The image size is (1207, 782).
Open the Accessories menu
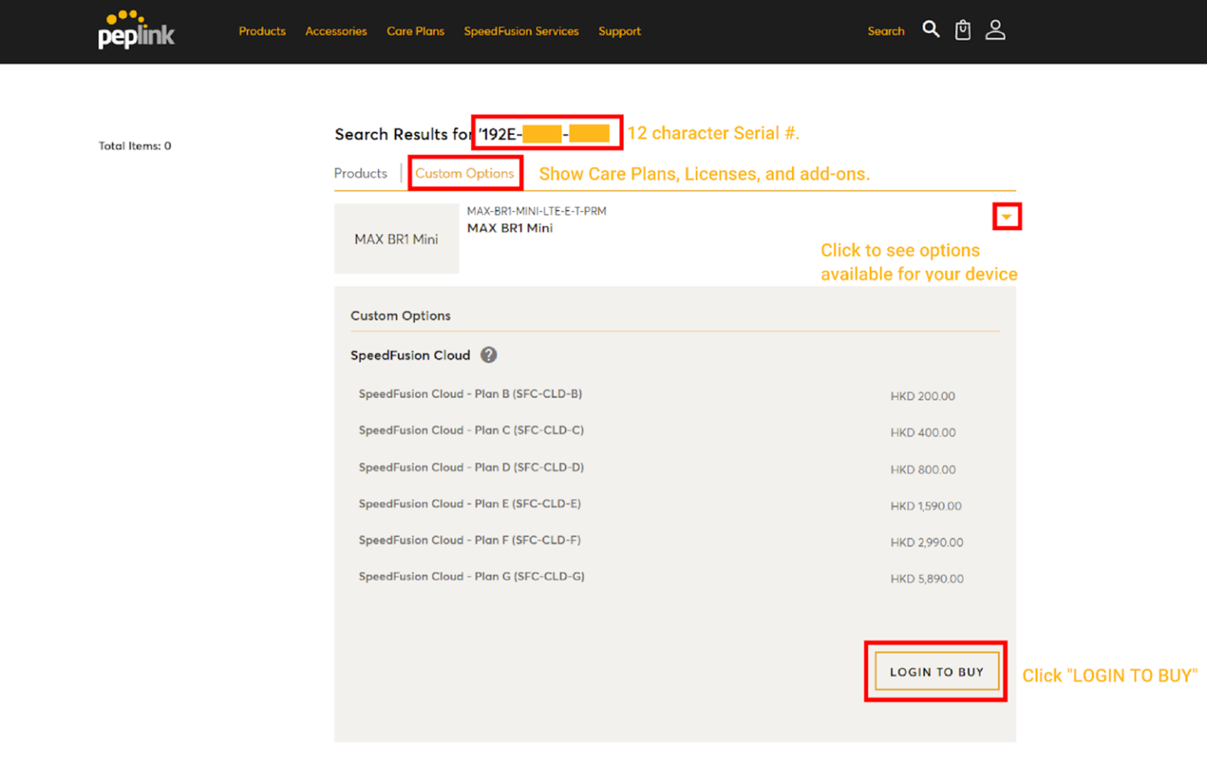(336, 31)
